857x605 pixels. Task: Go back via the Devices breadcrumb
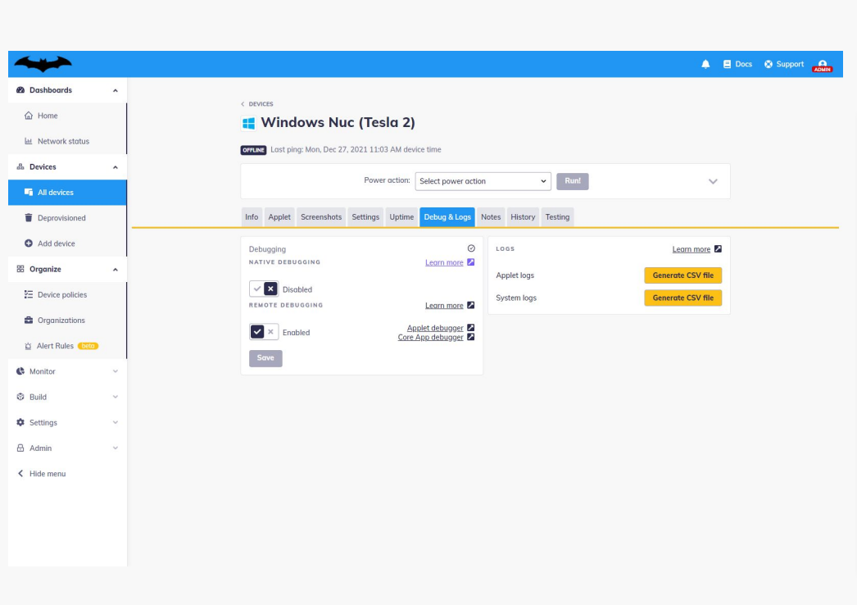261,104
